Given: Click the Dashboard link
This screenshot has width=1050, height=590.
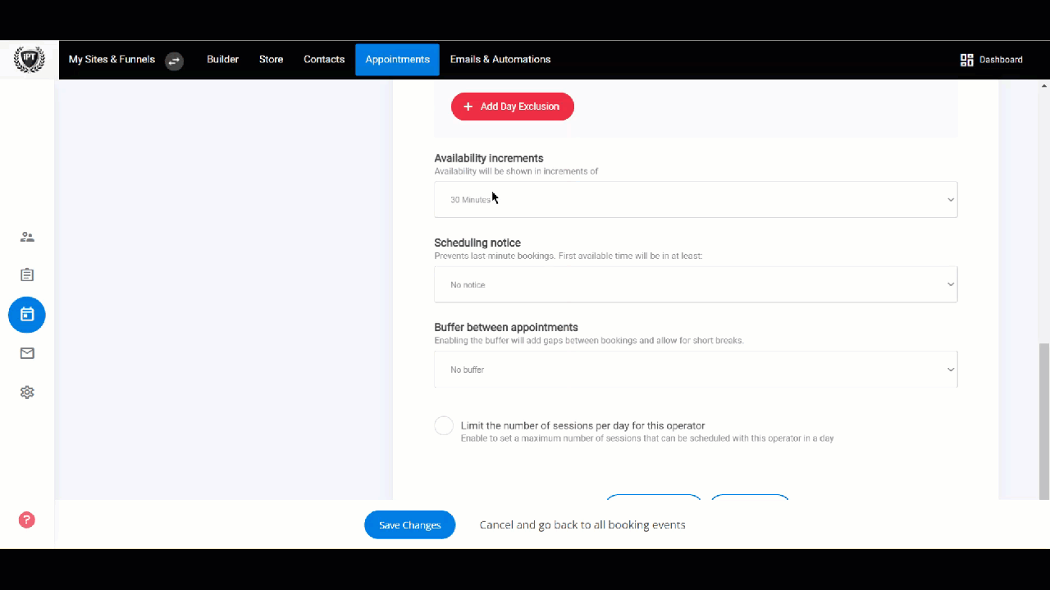Looking at the screenshot, I should pyautogui.click(x=1001, y=60).
